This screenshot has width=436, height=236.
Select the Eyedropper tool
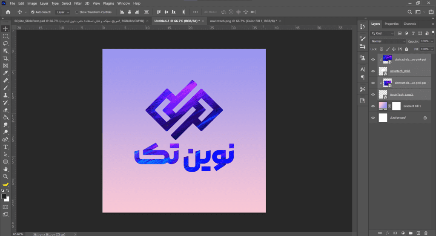[x=5, y=73]
